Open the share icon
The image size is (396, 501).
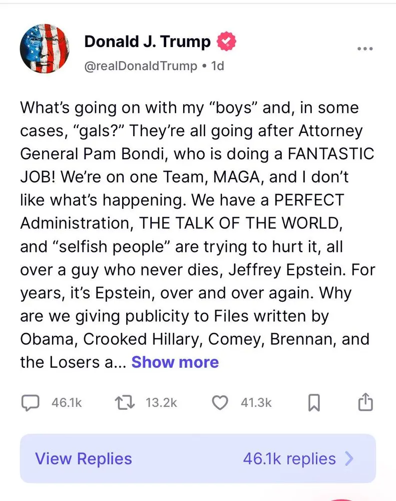365,402
